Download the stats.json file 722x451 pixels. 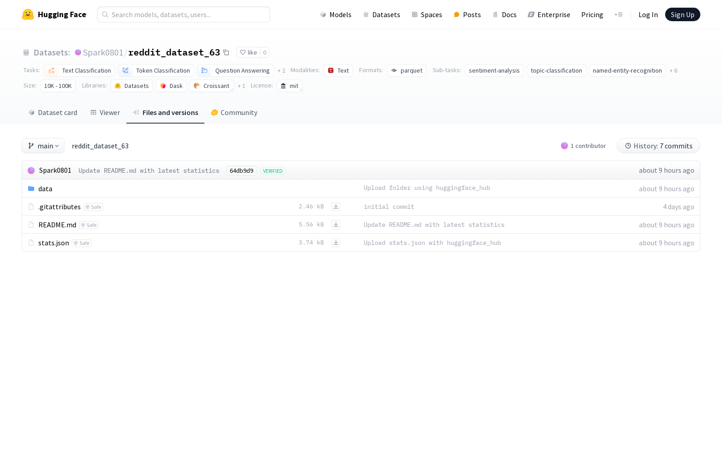coord(336,242)
